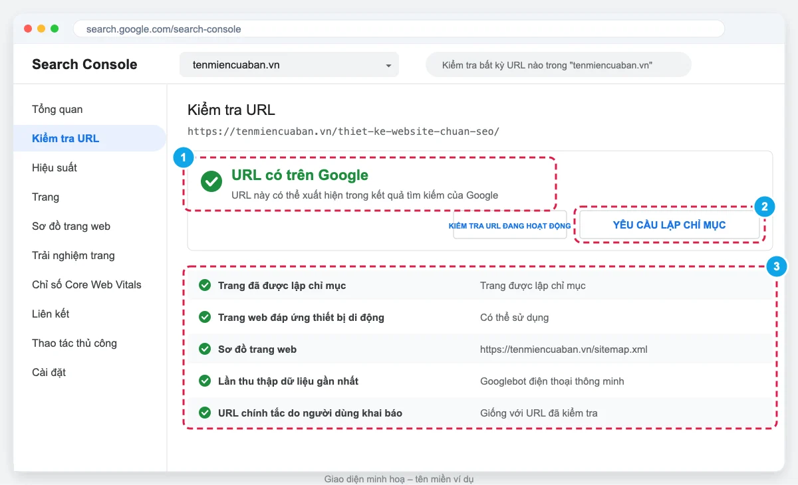This screenshot has width=798, height=485.
Task: Click the check icon for 'URL chính tắc do người dùng khai báo'
Action: [205, 413]
